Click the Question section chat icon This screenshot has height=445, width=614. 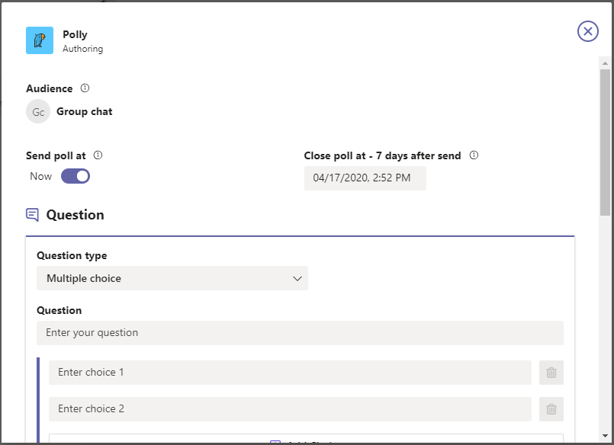[32, 215]
